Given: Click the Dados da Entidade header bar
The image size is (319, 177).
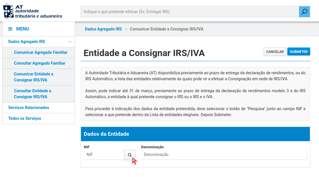Looking at the screenshot, I should [196, 134].
